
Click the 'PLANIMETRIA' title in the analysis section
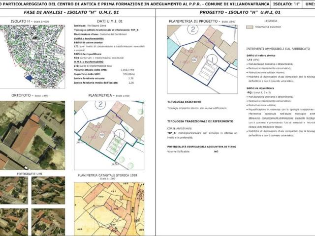coord(100,95)
